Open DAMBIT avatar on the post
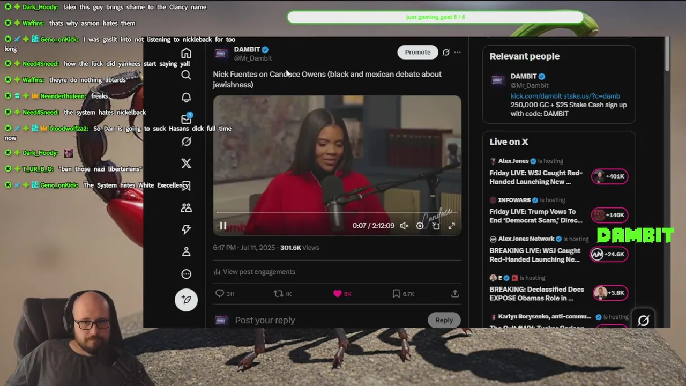Viewport: 686px width, 386px height. pos(221,53)
